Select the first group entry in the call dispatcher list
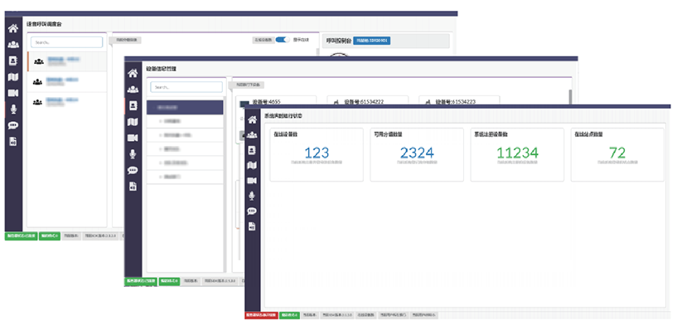The width and height of the screenshot is (682, 330). pyautogui.click(x=67, y=61)
